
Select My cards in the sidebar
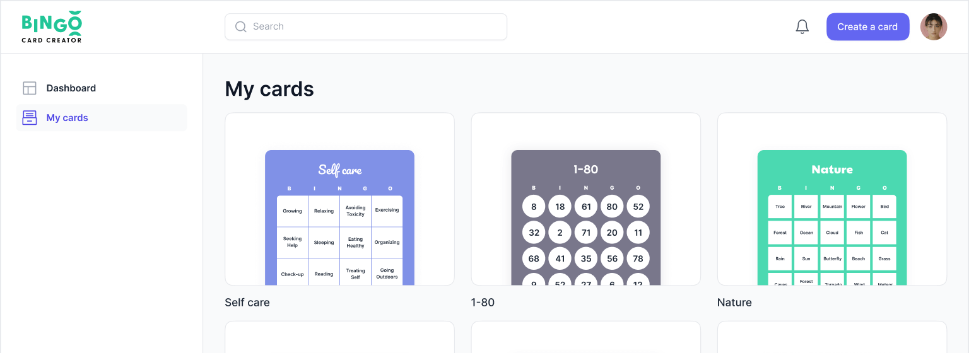[x=67, y=118]
